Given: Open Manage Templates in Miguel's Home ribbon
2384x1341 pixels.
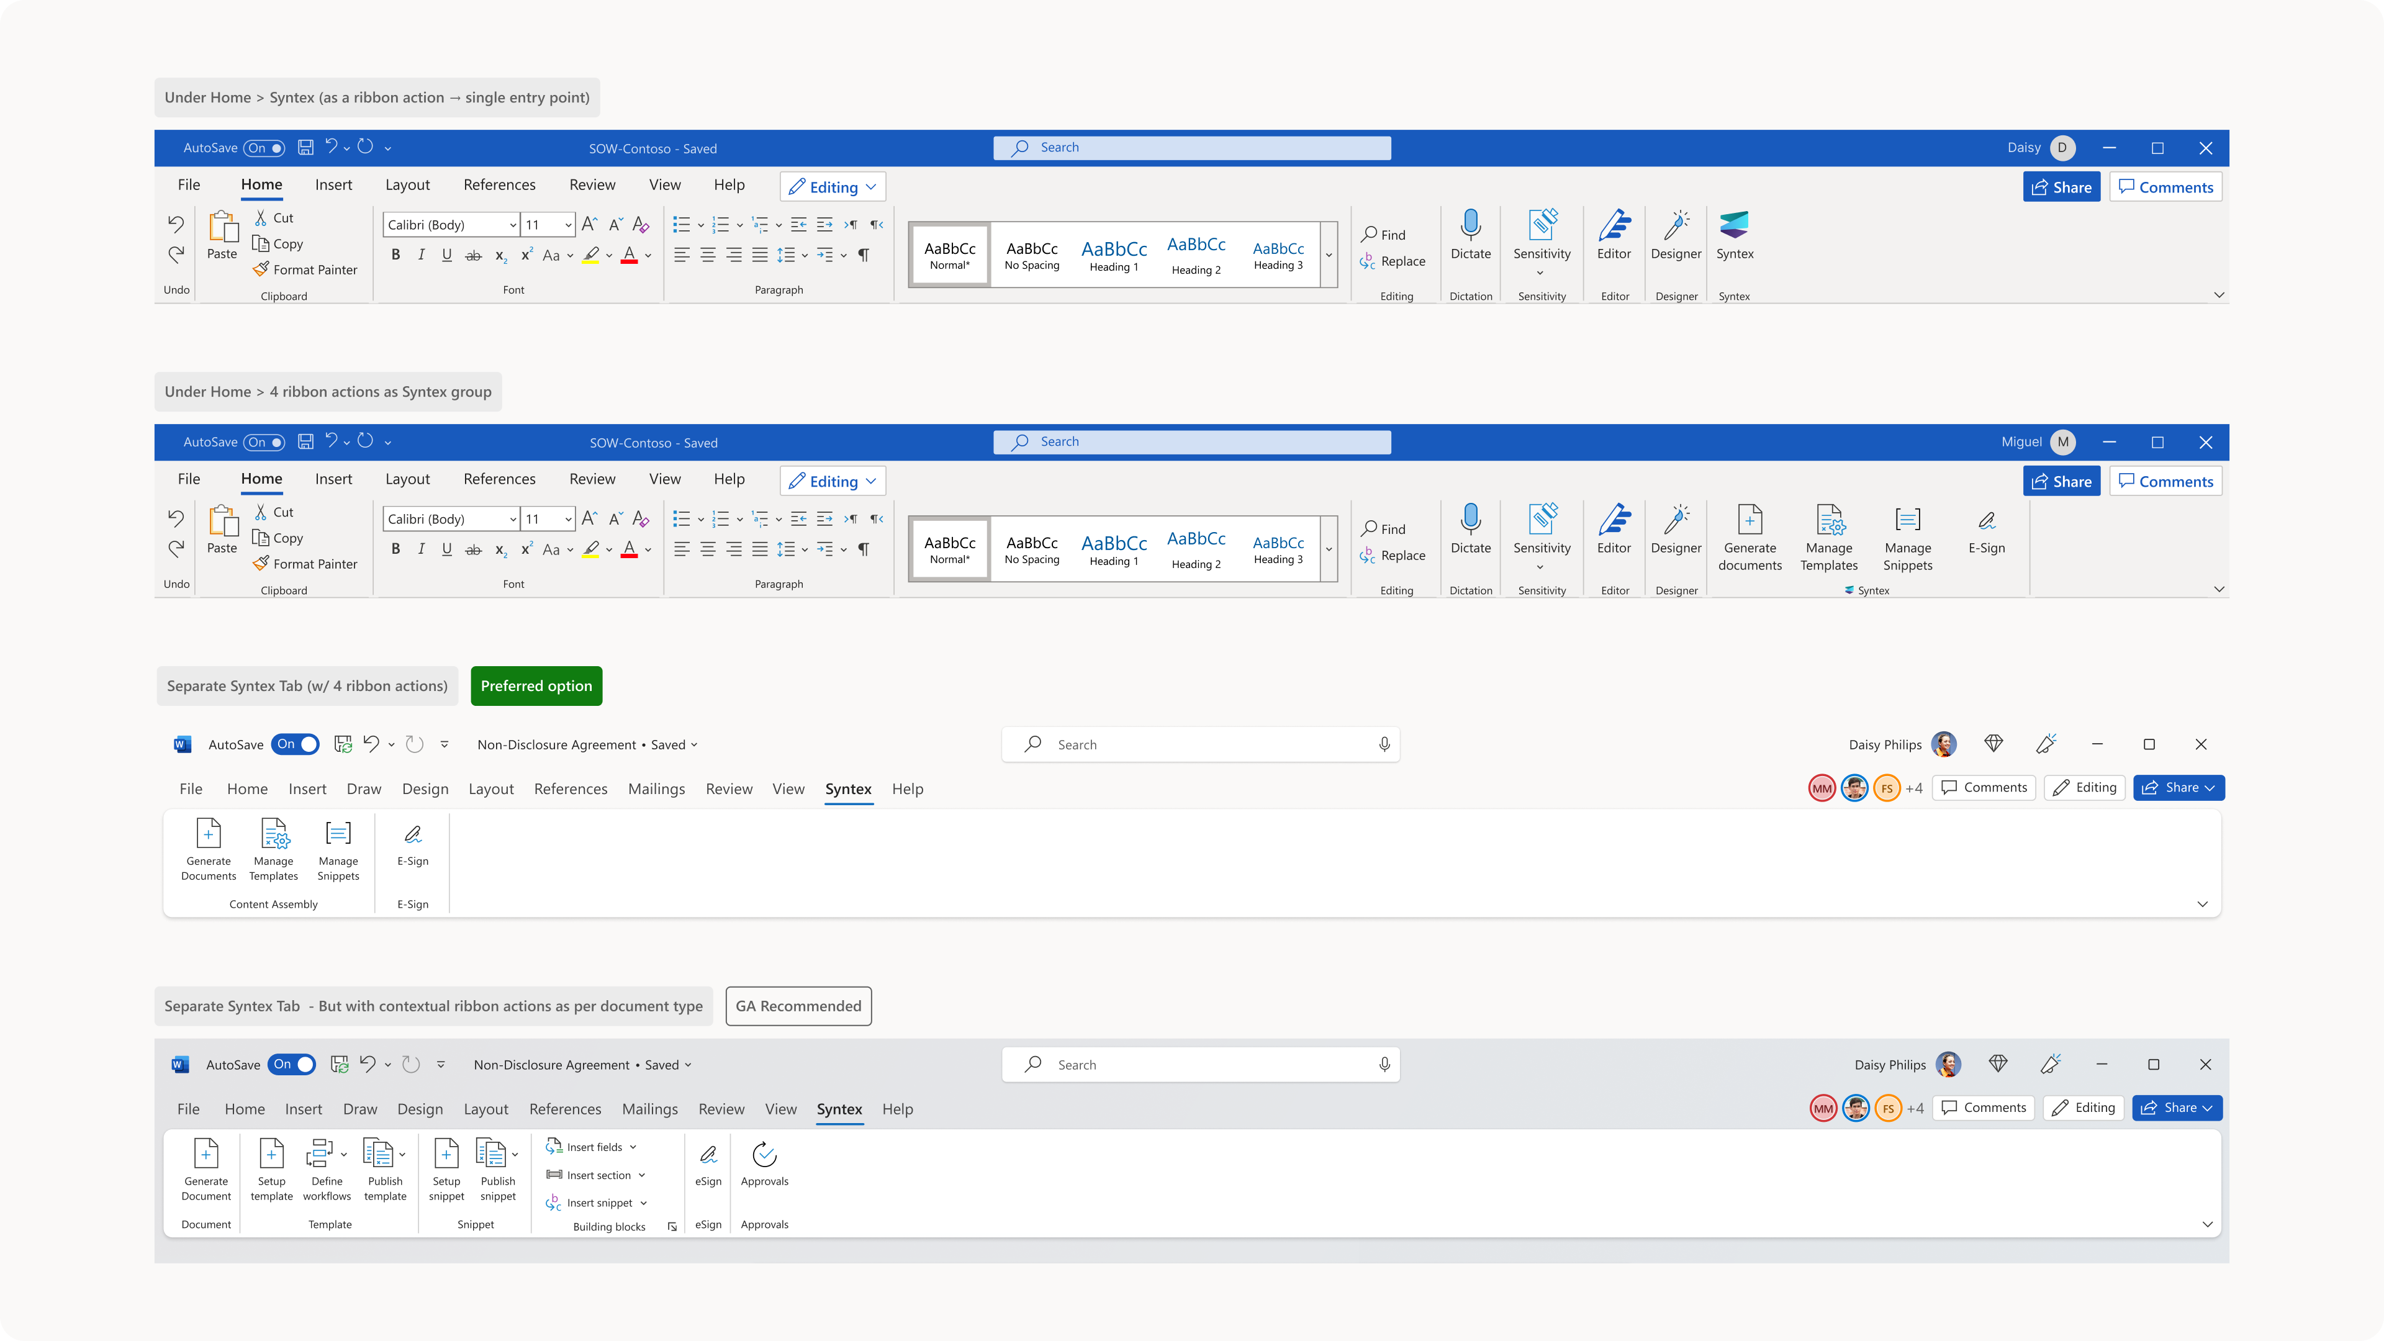Looking at the screenshot, I should click(x=1829, y=538).
